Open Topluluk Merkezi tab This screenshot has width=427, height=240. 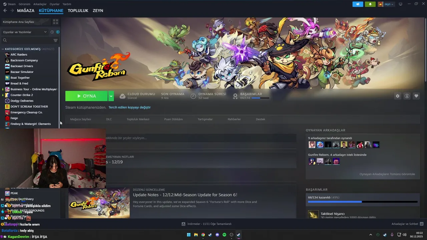coord(138,119)
